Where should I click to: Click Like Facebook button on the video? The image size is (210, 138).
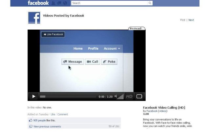53,34
